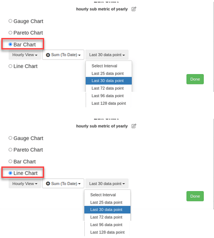
Task: Click the Done button in bottom panel
Action: tap(195, 196)
